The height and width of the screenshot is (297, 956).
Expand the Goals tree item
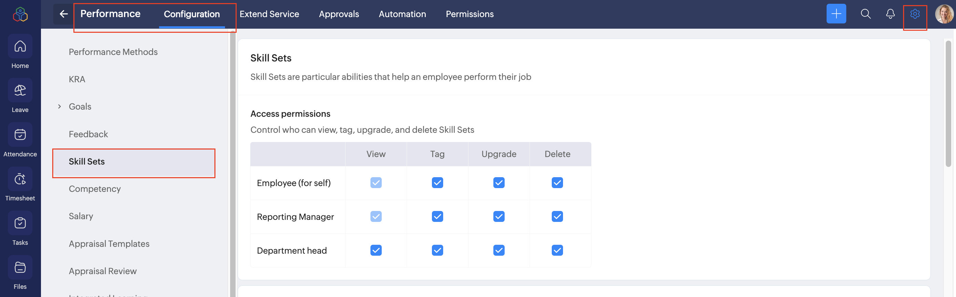point(59,107)
